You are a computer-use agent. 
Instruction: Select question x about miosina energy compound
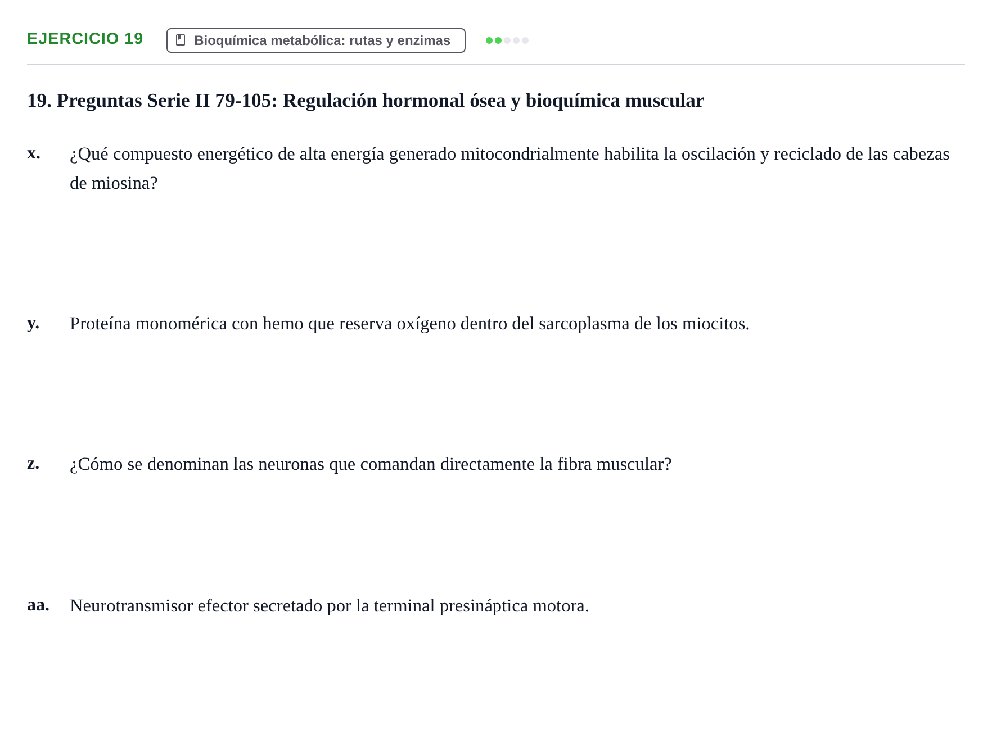pyautogui.click(x=509, y=169)
